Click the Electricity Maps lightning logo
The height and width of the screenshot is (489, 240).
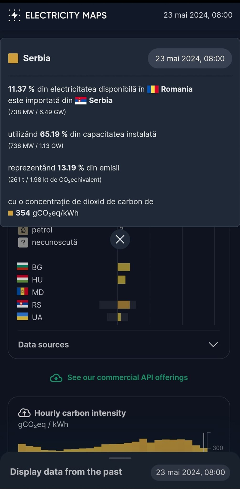click(x=14, y=15)
